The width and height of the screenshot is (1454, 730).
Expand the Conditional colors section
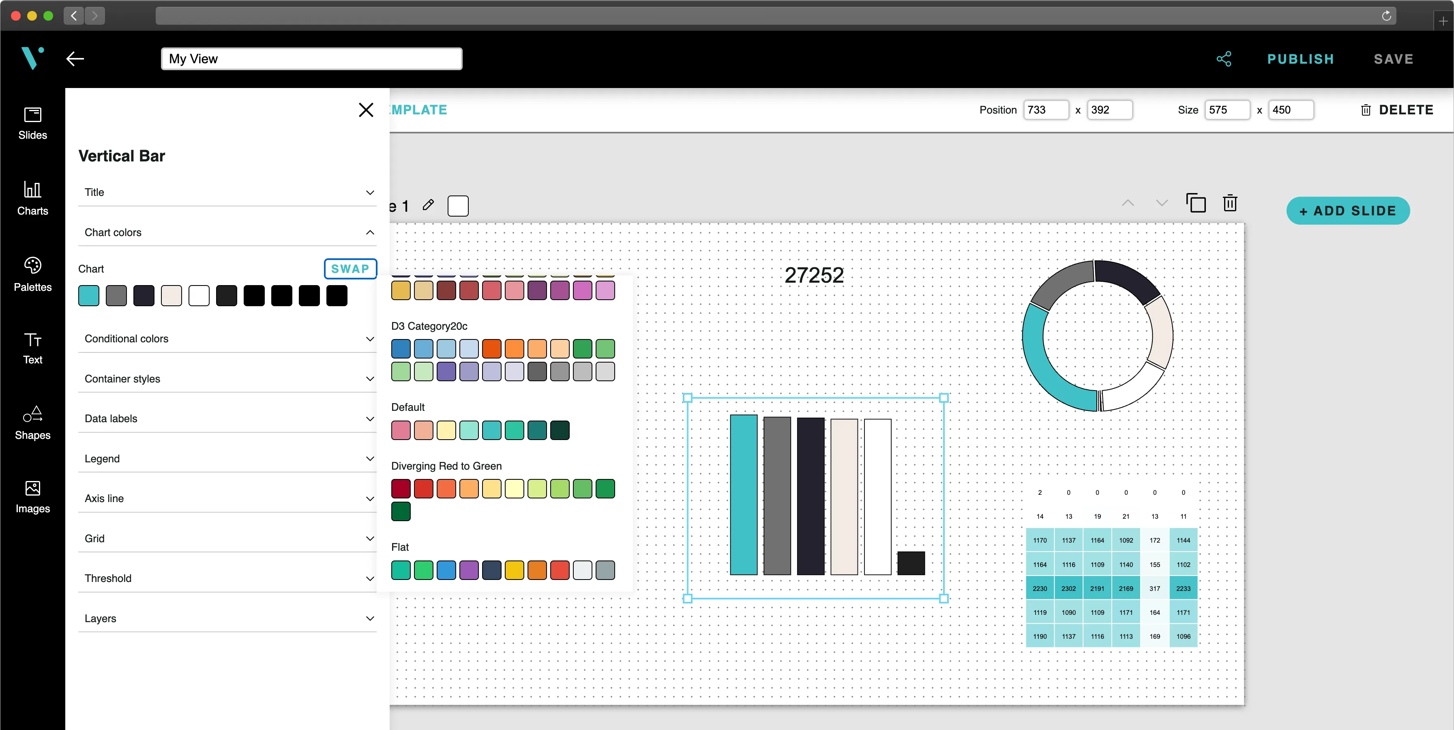coord(370,339)
